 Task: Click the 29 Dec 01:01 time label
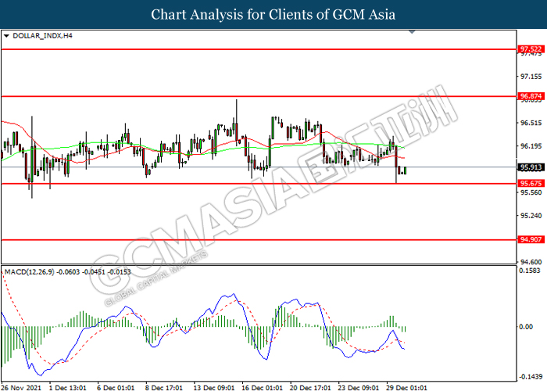click(406, 388)
